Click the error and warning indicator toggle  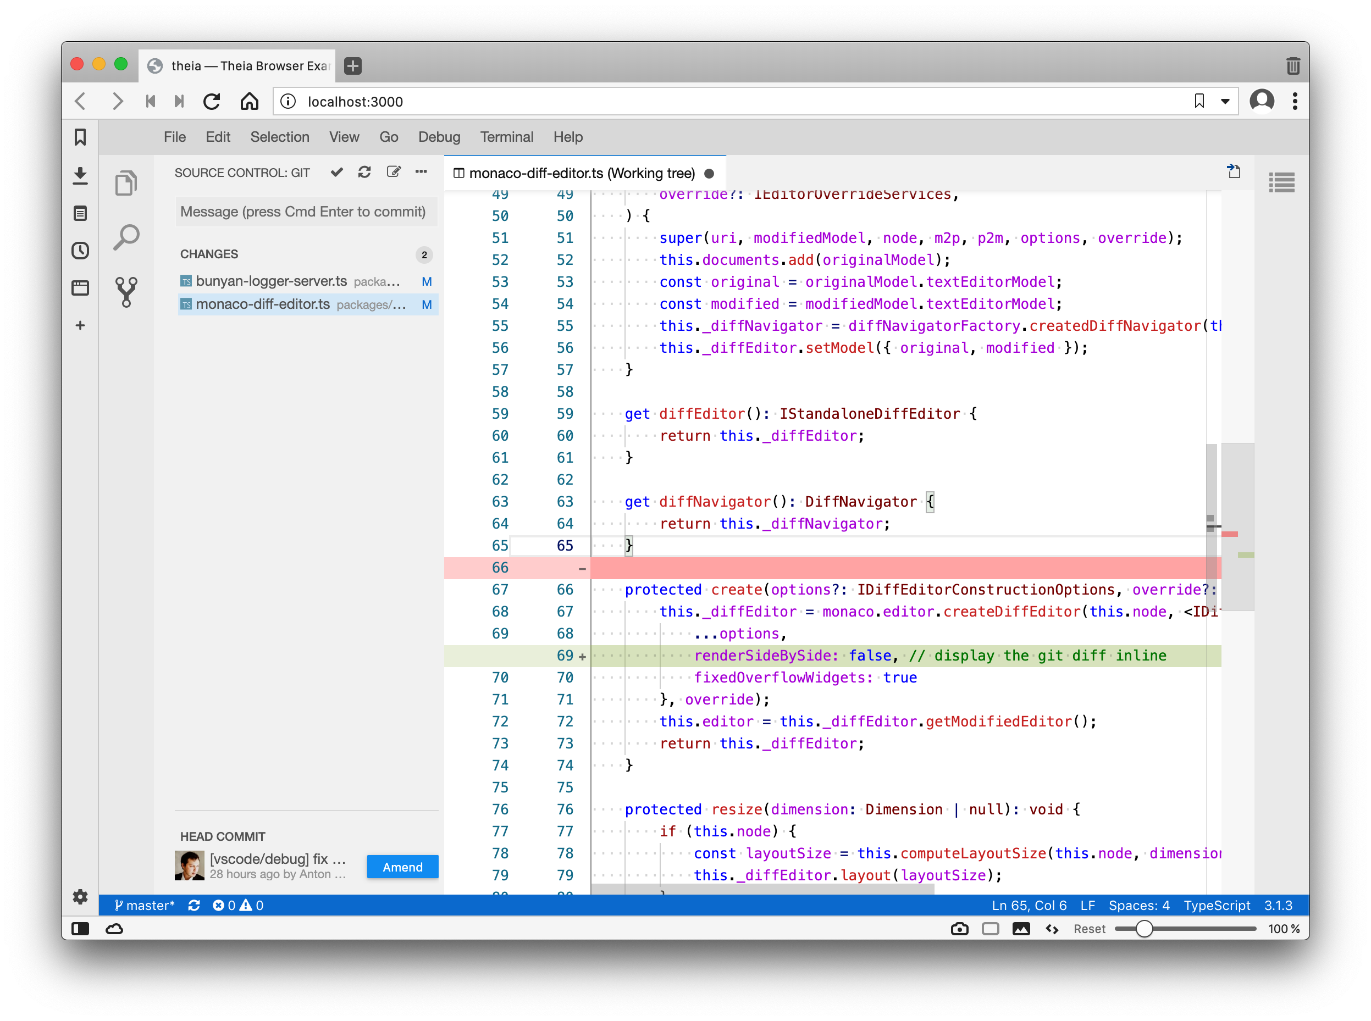point(238,905)
